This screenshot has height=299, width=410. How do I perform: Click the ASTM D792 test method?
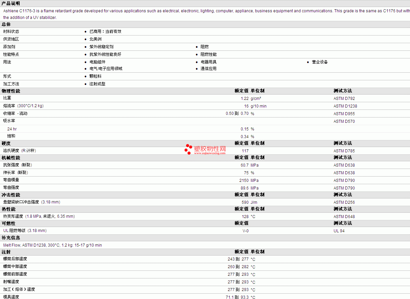[344, 99]
